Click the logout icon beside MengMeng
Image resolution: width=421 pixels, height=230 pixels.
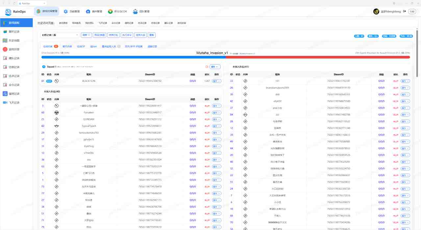pos(405,11)
